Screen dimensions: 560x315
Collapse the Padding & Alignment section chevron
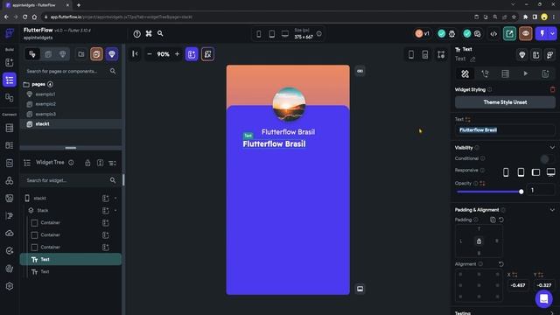tap(552, 210)
